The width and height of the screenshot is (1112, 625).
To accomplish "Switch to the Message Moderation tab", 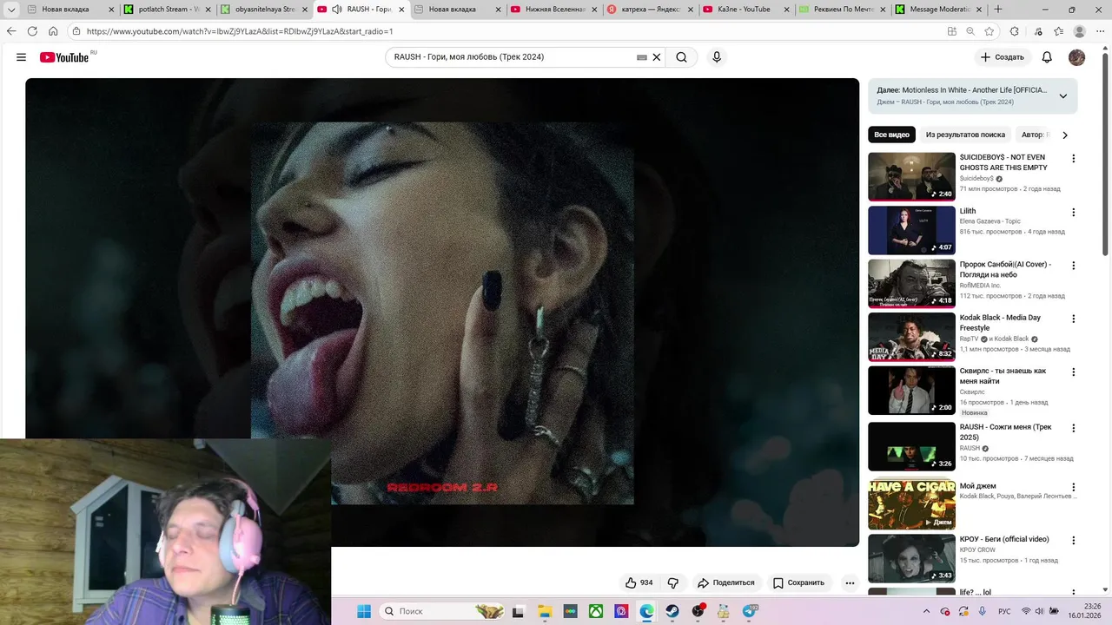I will [938, 10].
